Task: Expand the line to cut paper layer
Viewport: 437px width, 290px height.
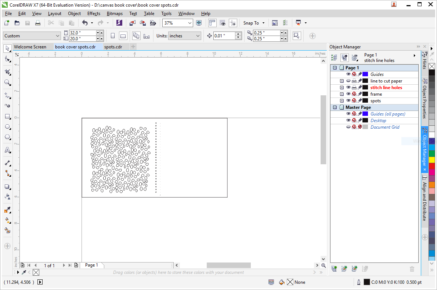Action: pos(342,81)
